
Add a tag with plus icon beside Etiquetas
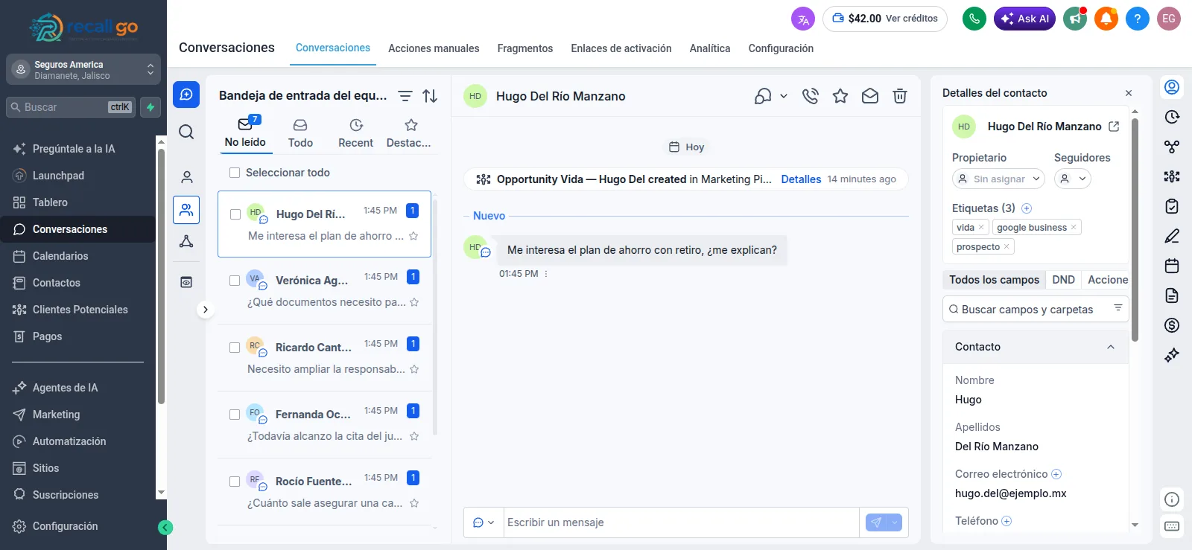1027,208
